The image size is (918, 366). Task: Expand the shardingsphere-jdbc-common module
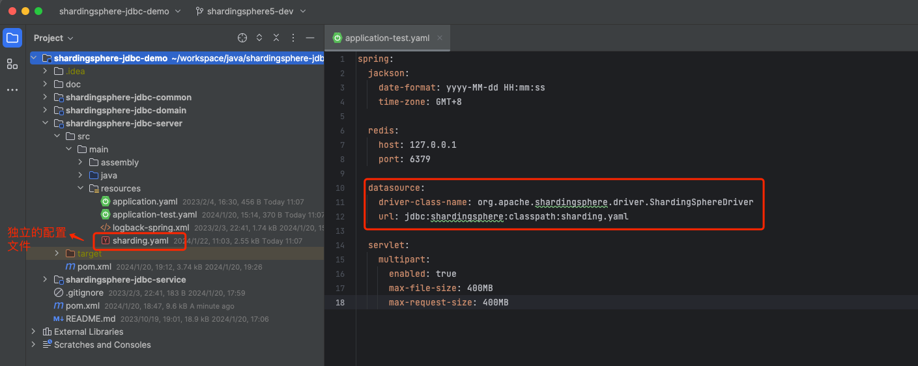point(45,97)
